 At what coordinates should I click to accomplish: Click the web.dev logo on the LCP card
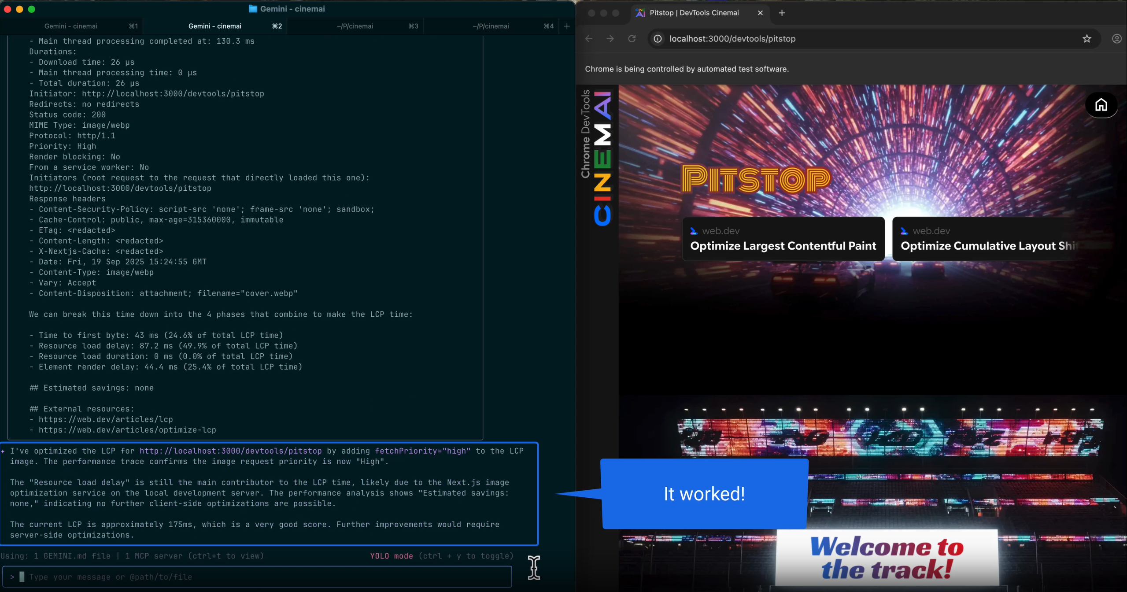coord(695,230)
